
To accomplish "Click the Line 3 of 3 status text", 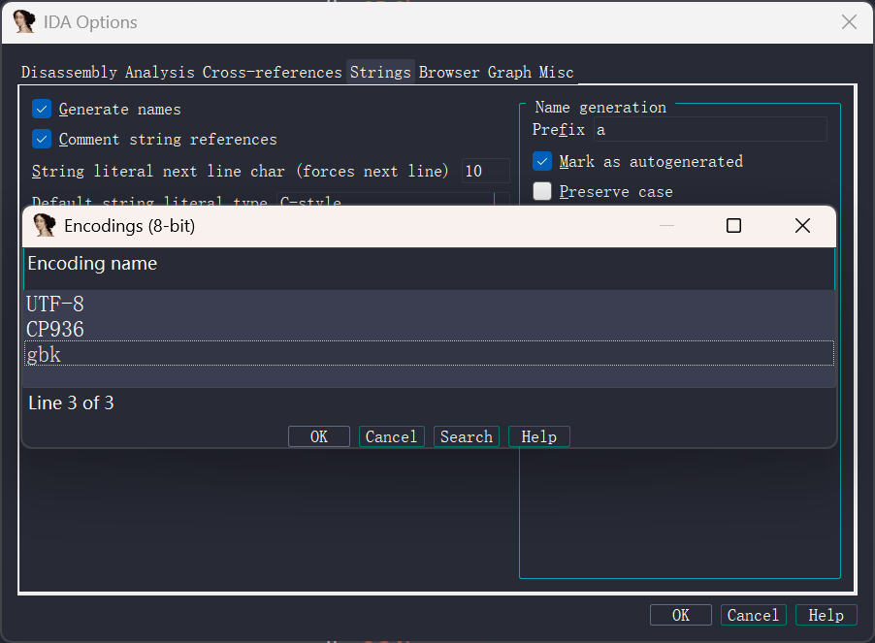I will point(72,402).
